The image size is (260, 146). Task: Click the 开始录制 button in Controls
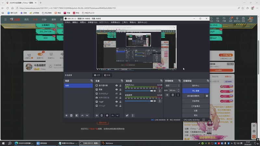coord(196,101)
